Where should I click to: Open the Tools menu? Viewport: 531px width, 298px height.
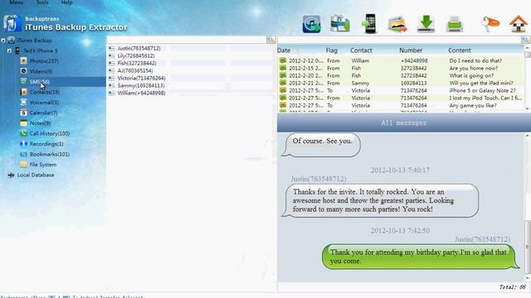[x=42, y=2]
